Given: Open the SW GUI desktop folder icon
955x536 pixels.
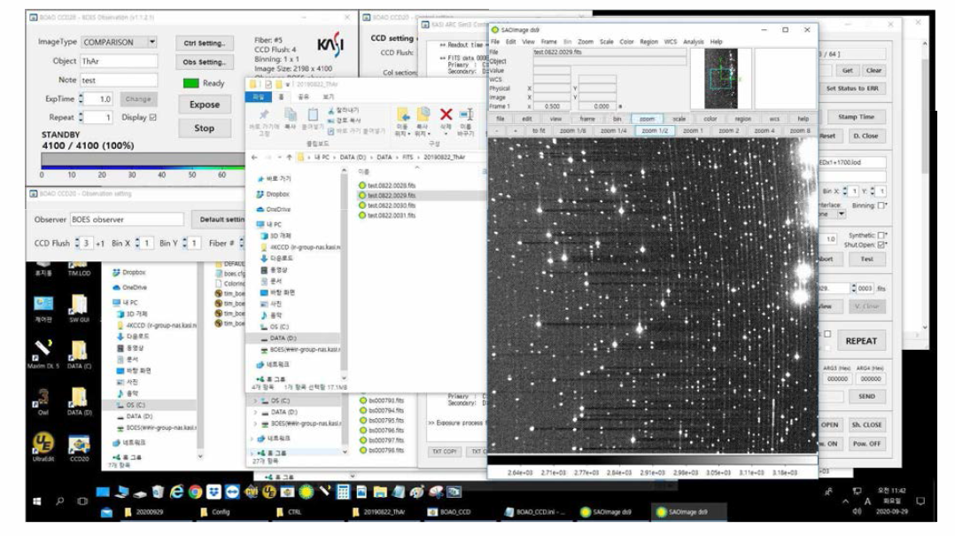Looking at the screenshot, I should 79,304.
